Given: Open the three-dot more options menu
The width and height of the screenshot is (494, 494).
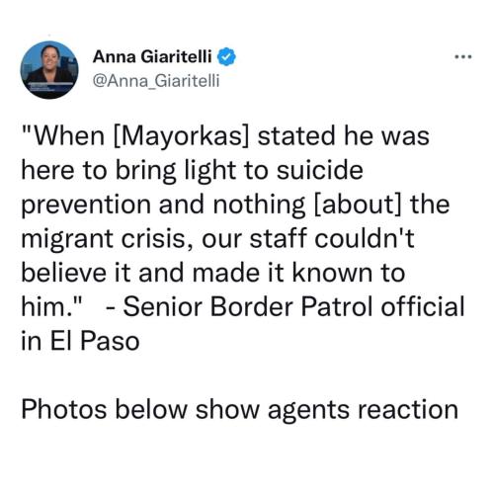Looking at the screenshot, I should [x=463, y=57].
